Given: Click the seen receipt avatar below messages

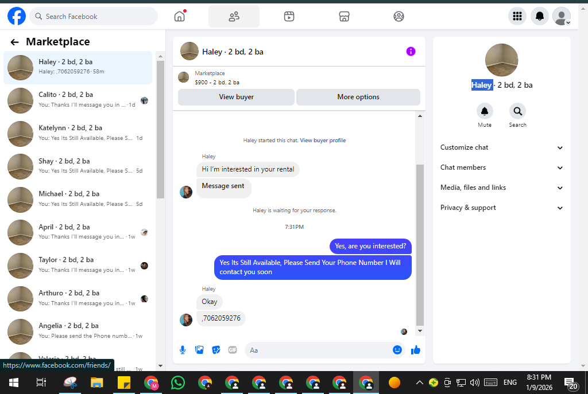Looking at the screenshot, I should tap(404, 331).
